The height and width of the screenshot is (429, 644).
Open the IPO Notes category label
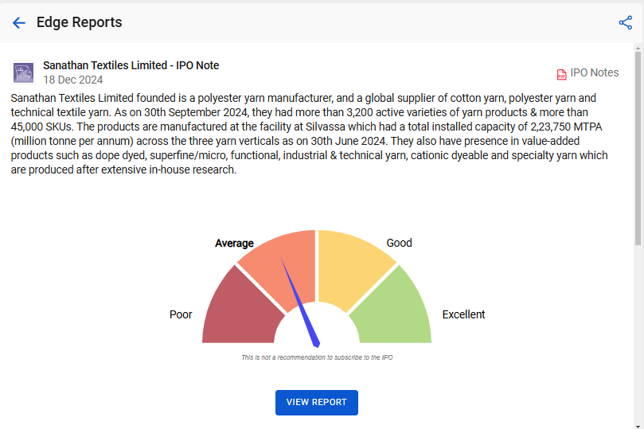coord(594,72)
